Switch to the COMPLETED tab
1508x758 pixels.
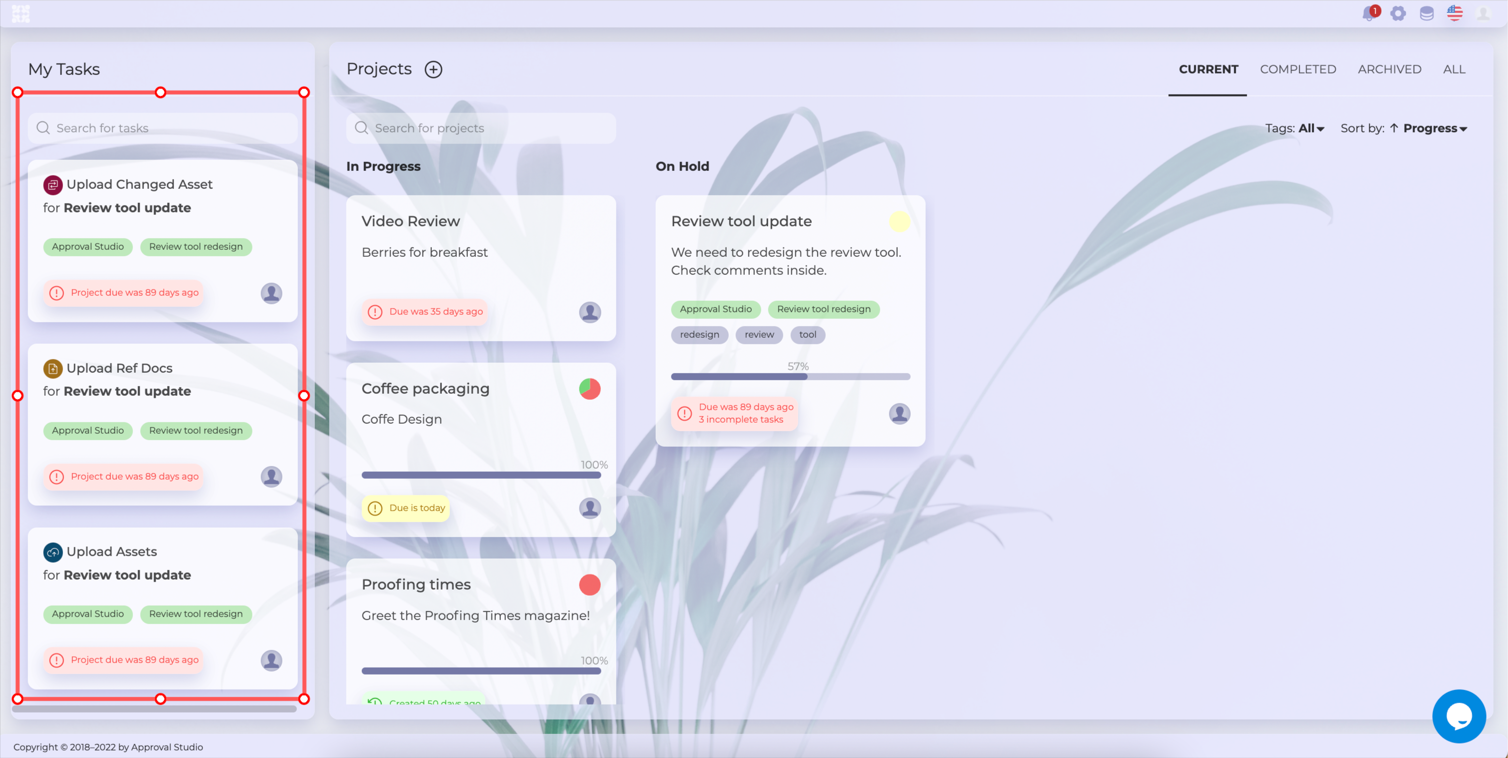[1298, 69]
